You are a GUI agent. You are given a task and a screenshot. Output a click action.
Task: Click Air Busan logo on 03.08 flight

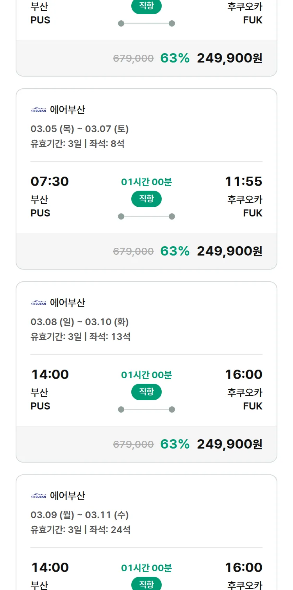(x=38, y=303)
